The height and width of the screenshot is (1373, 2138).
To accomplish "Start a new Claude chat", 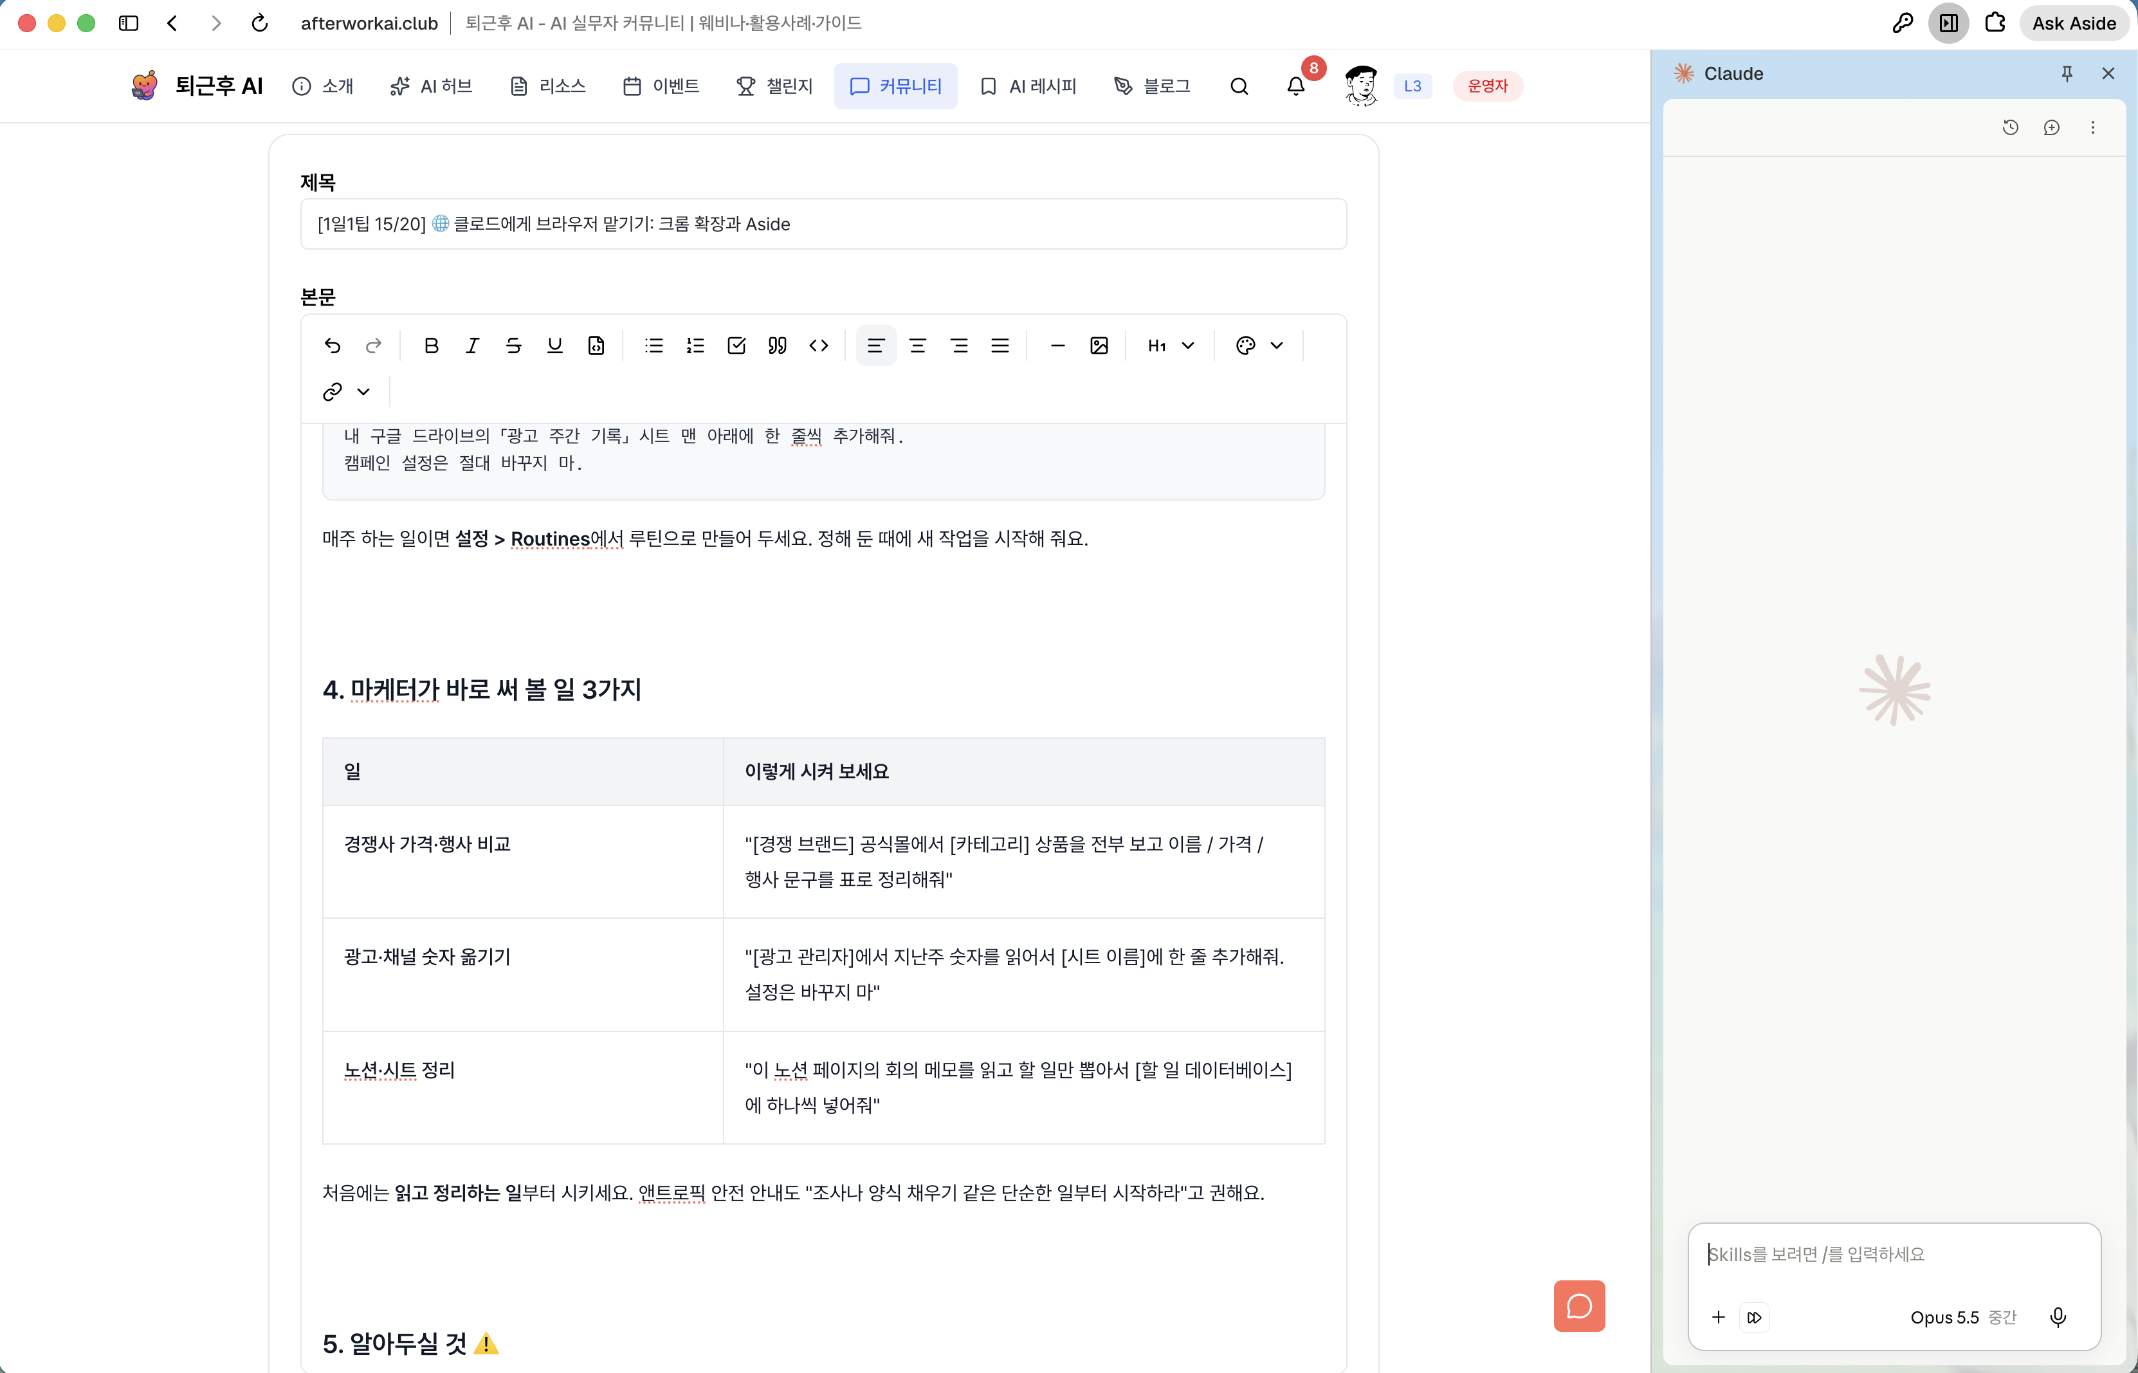I will pyautogui.click(x=2052, y=127).
